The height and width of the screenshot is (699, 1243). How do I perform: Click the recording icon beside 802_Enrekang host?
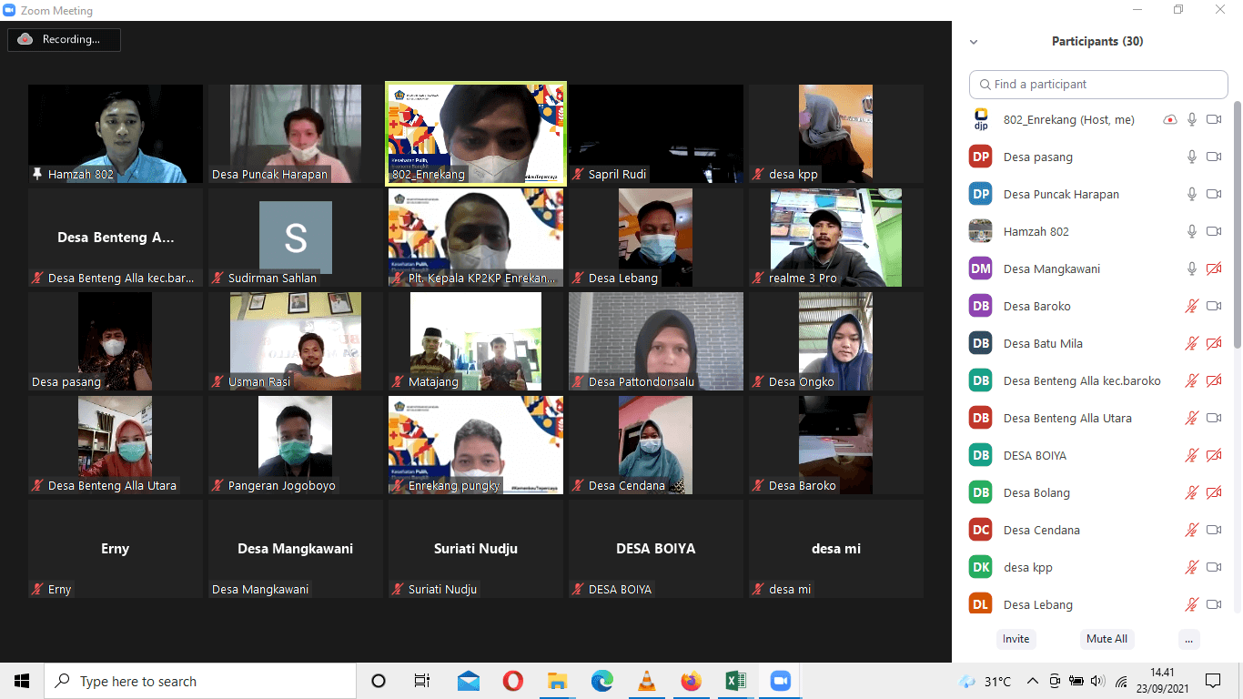[x=1169, y=120]
